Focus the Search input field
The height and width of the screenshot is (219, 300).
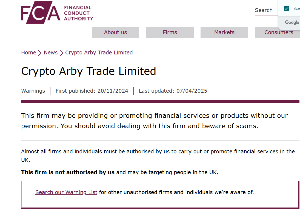pos(266,10)
